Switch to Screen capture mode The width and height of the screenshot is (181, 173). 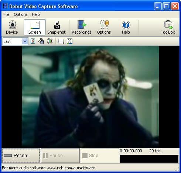[x=35, y=27]
